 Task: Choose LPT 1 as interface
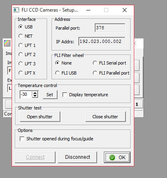click(20, 45)
